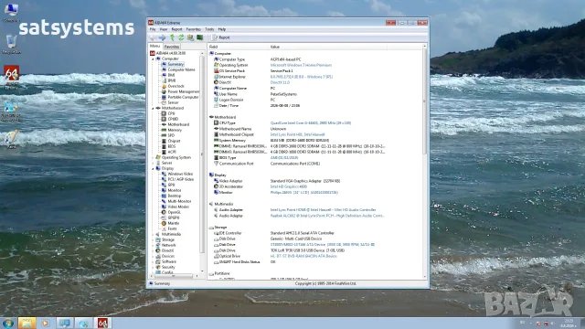Open the Memory page in the tree
The height and width of the screenshot is (329, 585).
[x=175, y=130]
